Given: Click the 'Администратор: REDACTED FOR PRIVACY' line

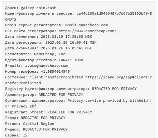Looking at the screenshot, I should coord(44,95).
